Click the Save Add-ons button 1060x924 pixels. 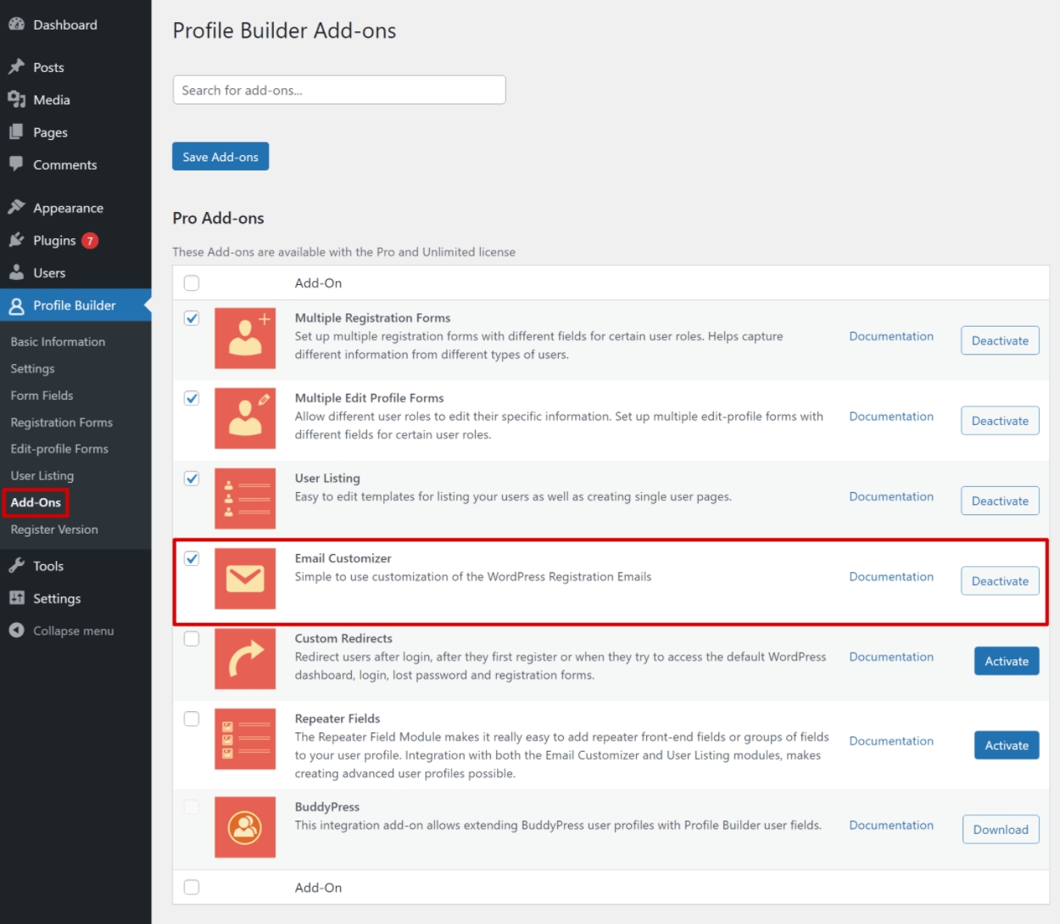coord(220,156)
